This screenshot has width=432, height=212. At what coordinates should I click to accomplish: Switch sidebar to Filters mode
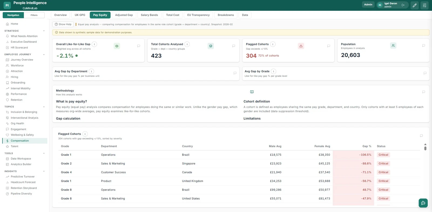click(x=34, y=15)
